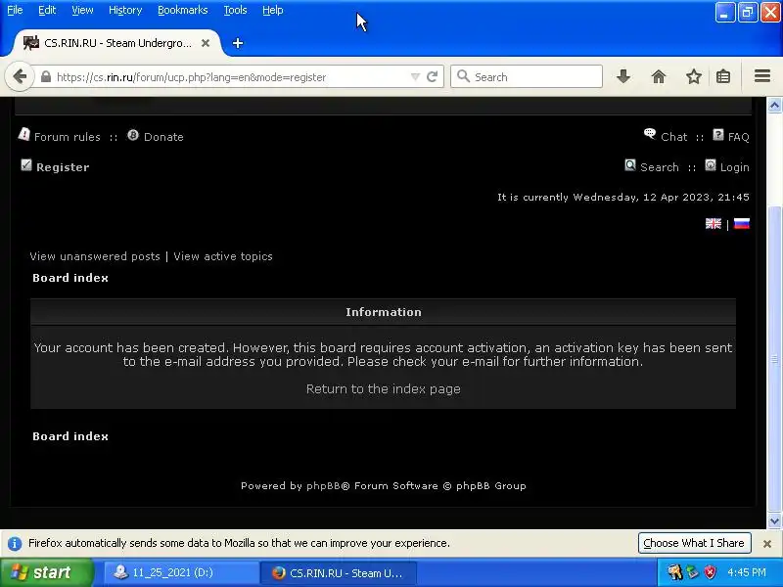Open a new tab with plus button
Image resolution: width=783 pixels, height=587 pixels.
[x=238, y=43]
